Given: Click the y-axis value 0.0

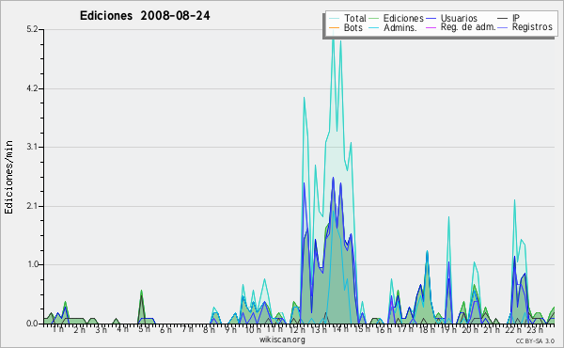Looking at the screenshot, I should (x=32, y=324).
